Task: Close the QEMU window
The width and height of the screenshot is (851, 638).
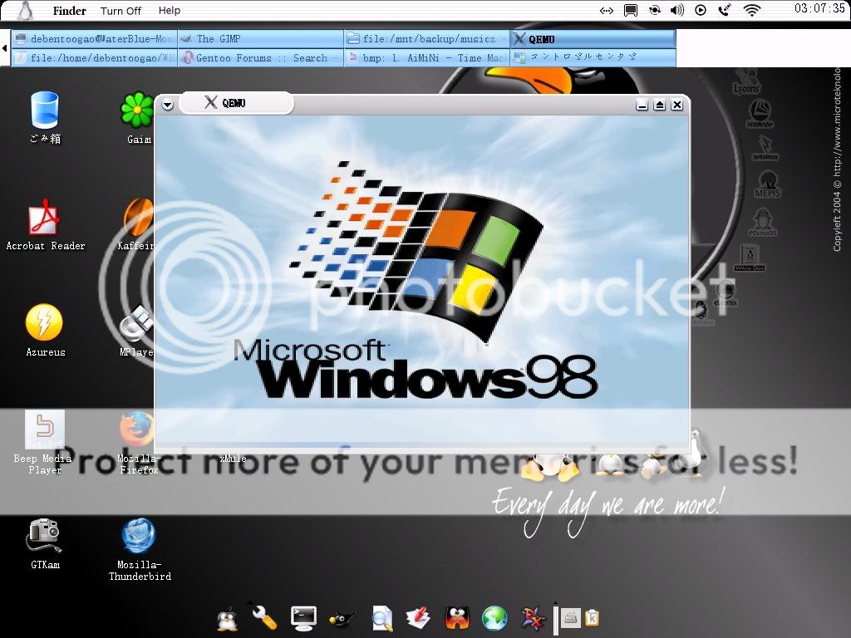Action: click(676, 105)
